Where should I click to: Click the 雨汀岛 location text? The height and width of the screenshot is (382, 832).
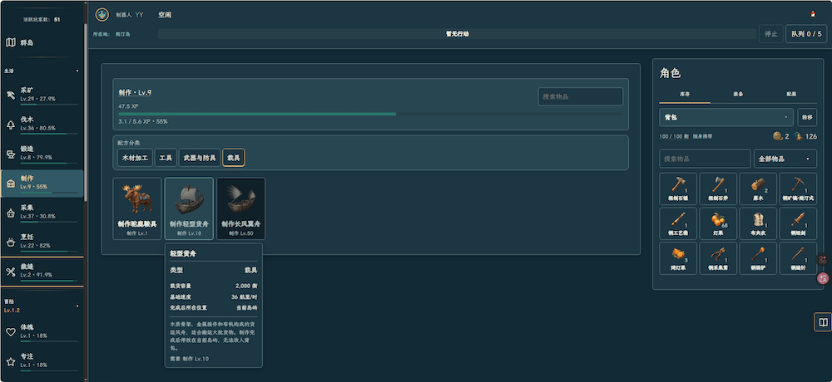123,34
